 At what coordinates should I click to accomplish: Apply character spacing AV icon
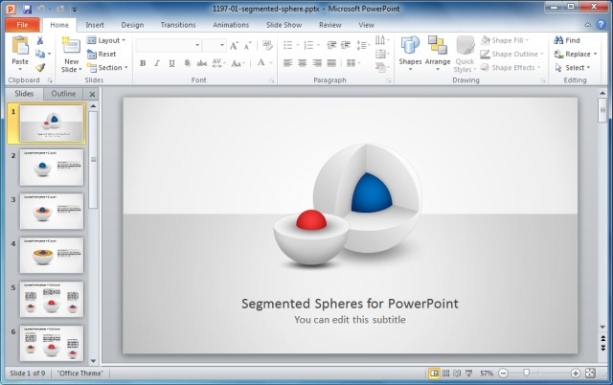point(218,63)
